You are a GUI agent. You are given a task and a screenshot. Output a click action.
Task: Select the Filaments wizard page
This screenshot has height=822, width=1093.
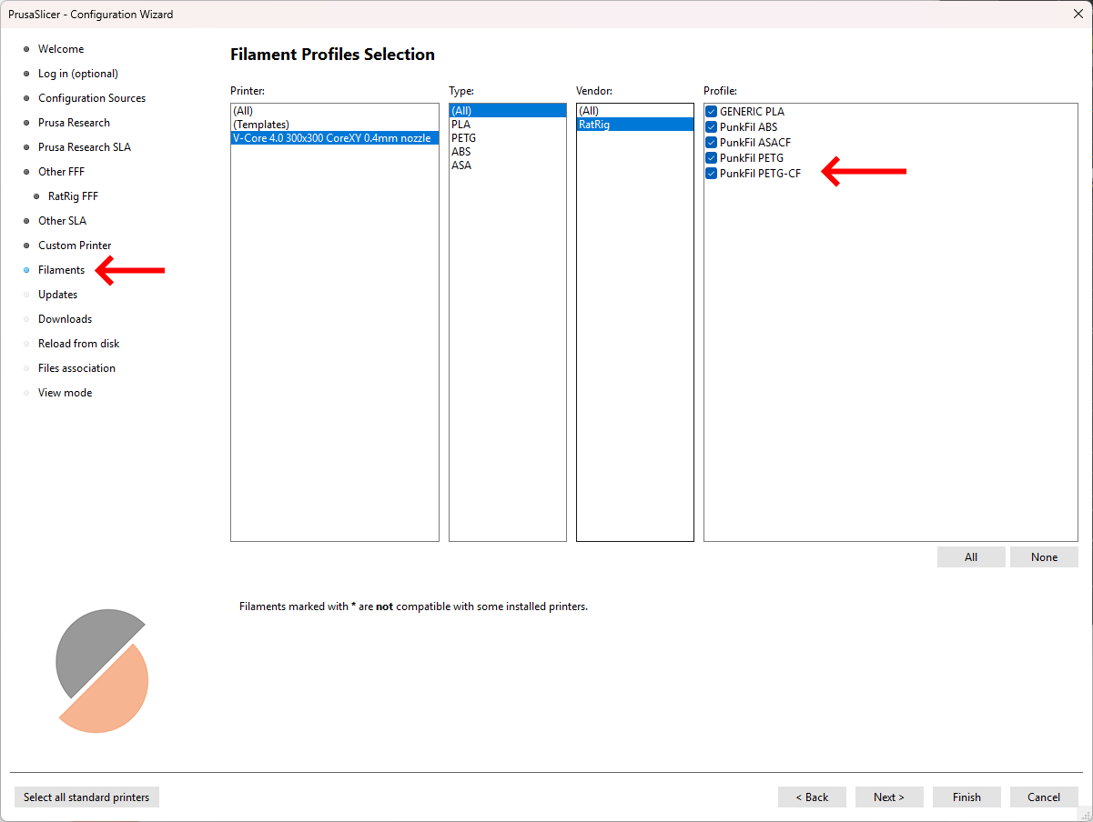click(x=61, y=270)
